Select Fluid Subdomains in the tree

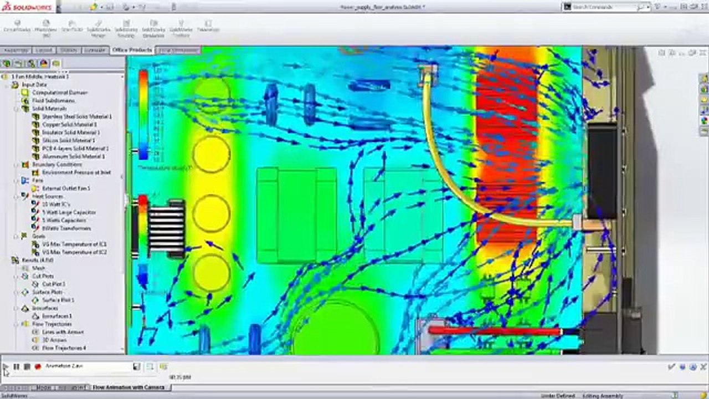click(x=53, y=101)
